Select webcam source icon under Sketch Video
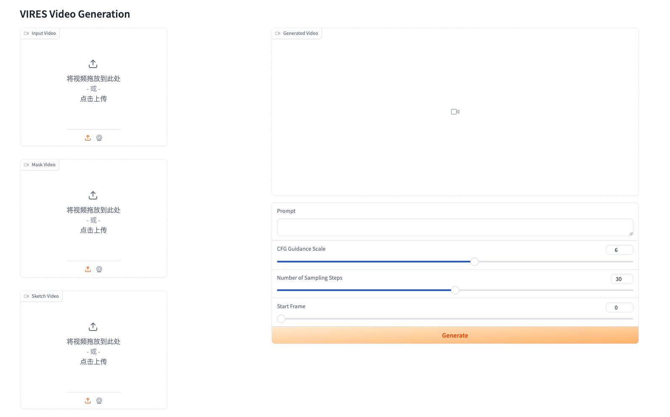Image resolution: width=670 pixels, height=417 pixels. pos(99,401)
